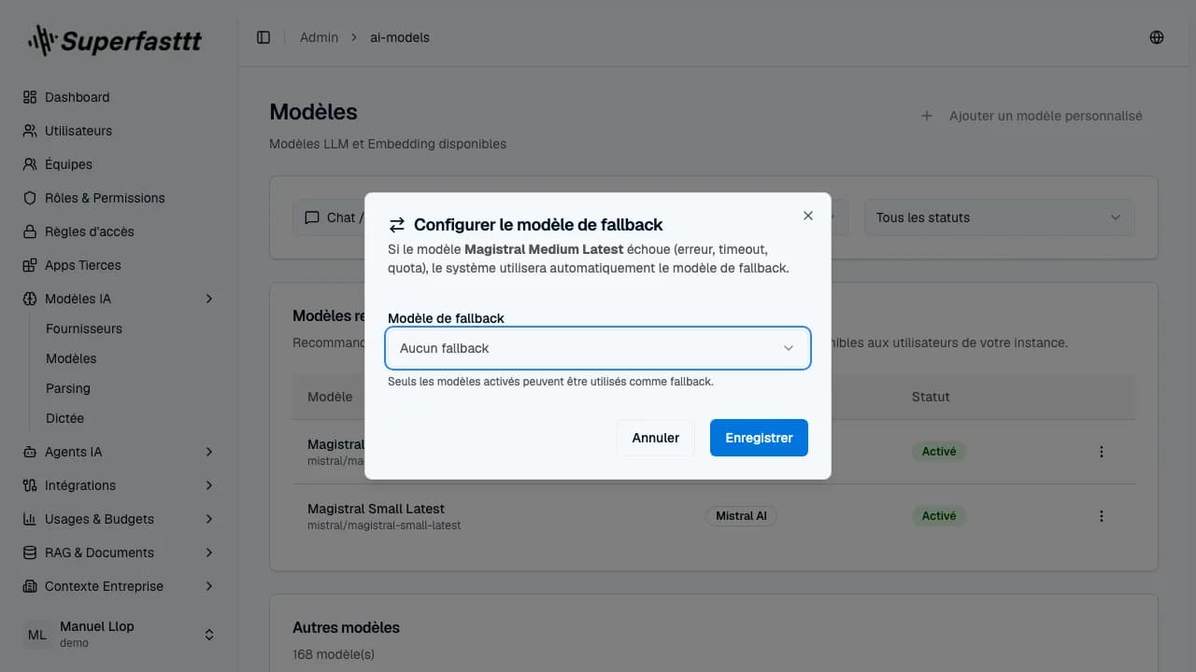This screenshot has width=1196, height=672.
Task: Click the Usages & Budgets chart icon
Action: tap(30, 519)
